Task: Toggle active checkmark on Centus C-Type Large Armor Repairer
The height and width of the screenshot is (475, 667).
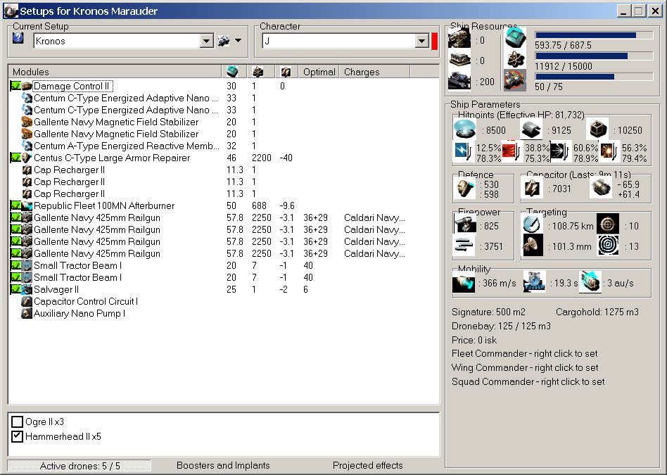Action: coord(15,158)
